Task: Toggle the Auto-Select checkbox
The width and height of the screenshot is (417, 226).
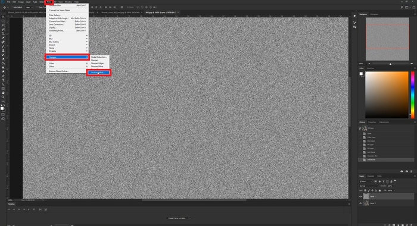Action: (x=12, y=7)
